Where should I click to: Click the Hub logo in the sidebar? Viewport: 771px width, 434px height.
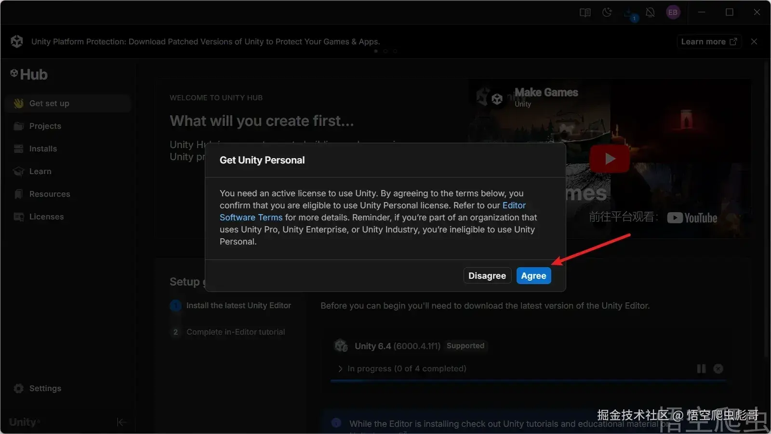pos(29,74)
